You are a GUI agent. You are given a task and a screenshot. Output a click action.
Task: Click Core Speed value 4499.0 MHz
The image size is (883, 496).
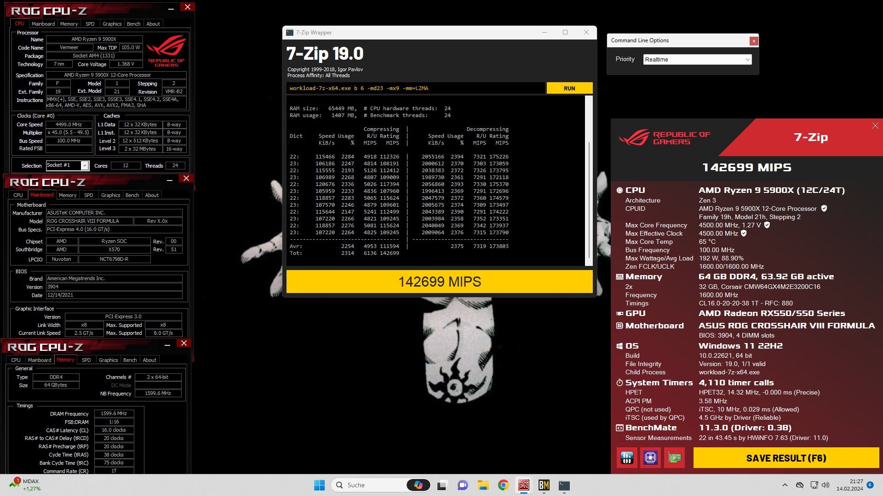69,124
